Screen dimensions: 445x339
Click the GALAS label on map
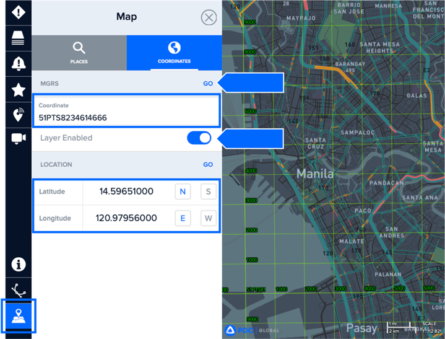tap(417, 95)
